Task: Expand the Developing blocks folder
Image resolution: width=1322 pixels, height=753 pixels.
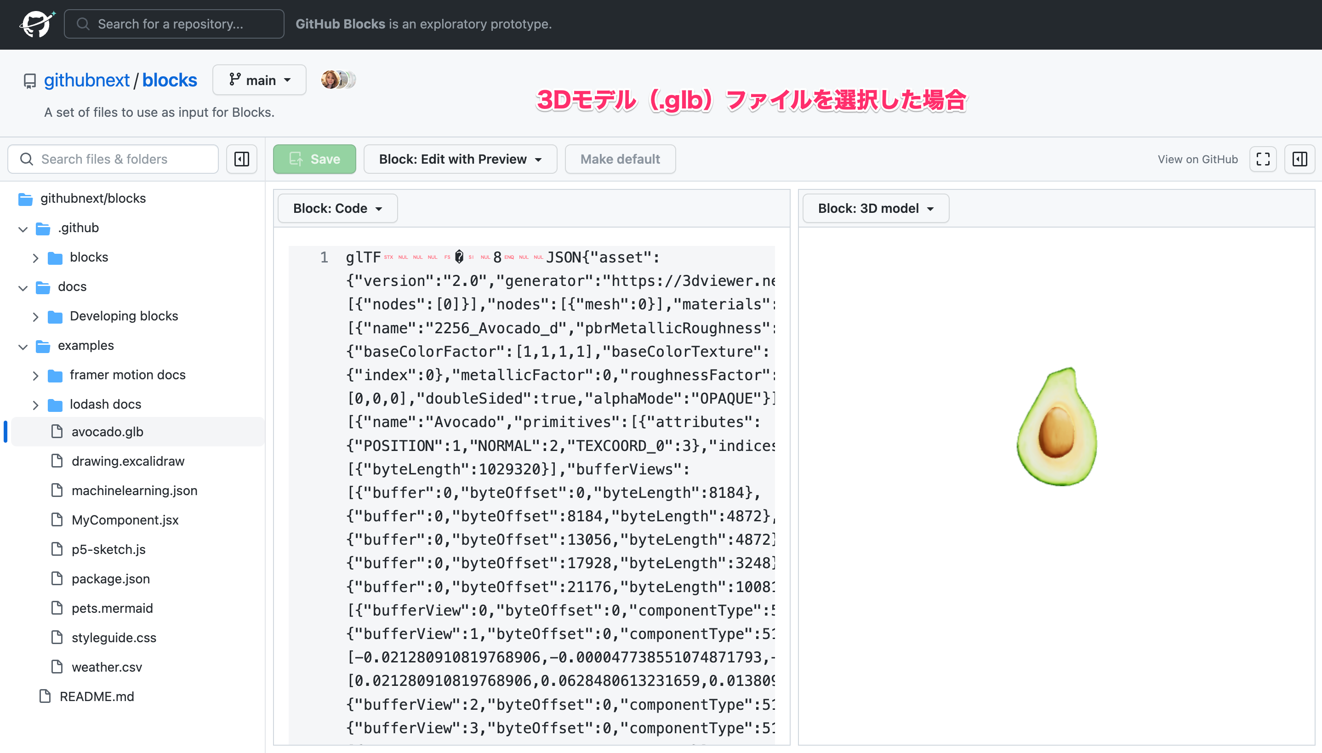Action: [x=36, y=316]
